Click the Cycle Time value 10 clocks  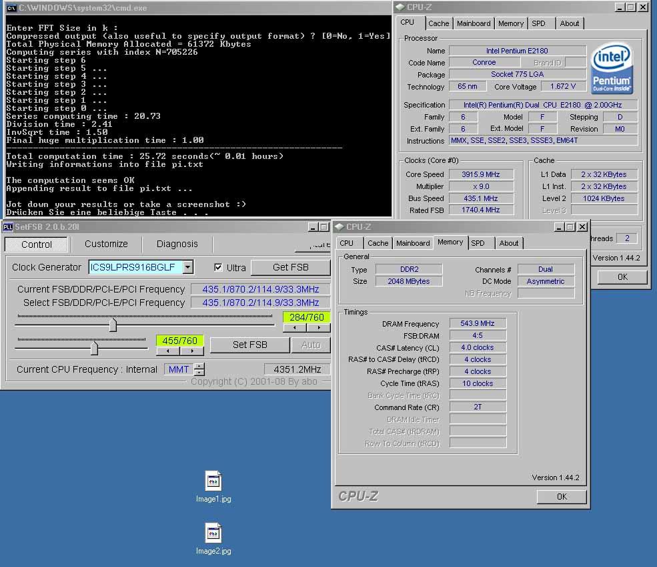478,383
